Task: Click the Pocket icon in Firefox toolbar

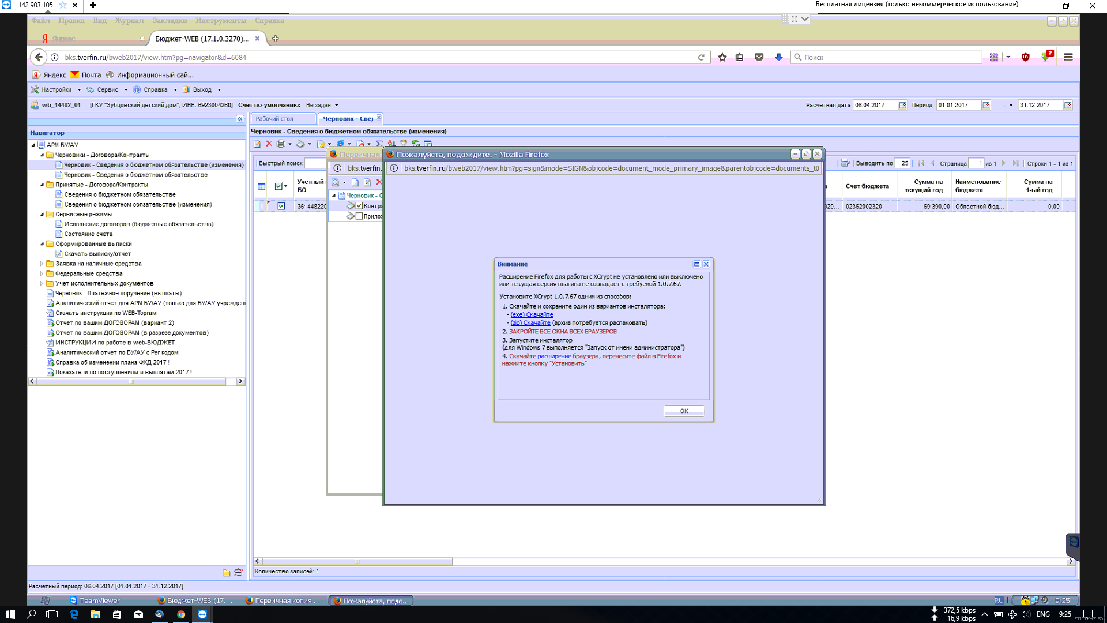Action: (x=759, y=57)
